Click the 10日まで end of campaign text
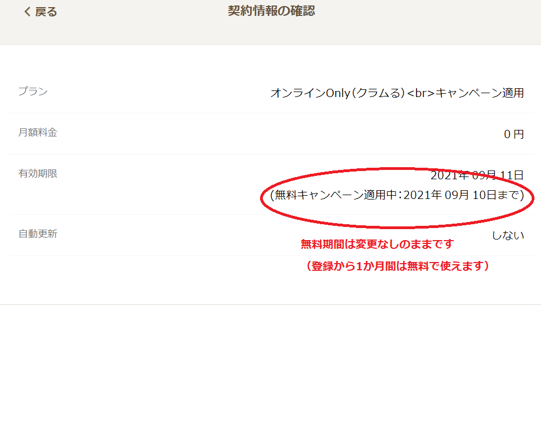This screenshot has height=427, width=541. [496, 195]
